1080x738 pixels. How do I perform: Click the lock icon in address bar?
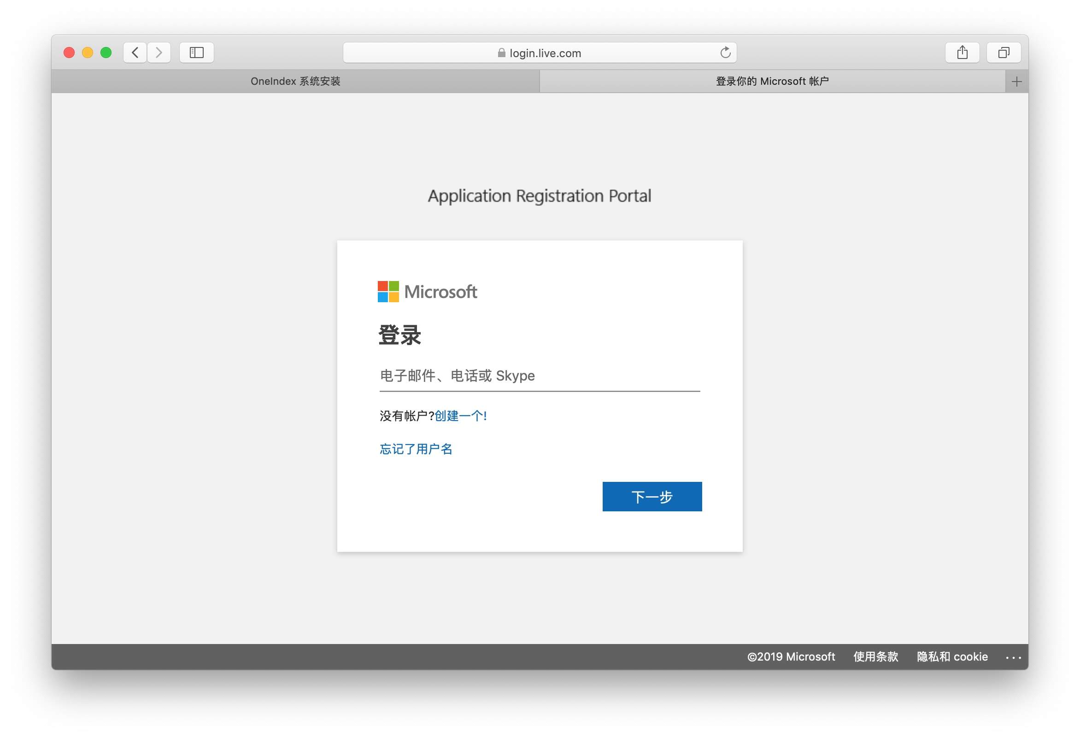[x=501, y=53]
